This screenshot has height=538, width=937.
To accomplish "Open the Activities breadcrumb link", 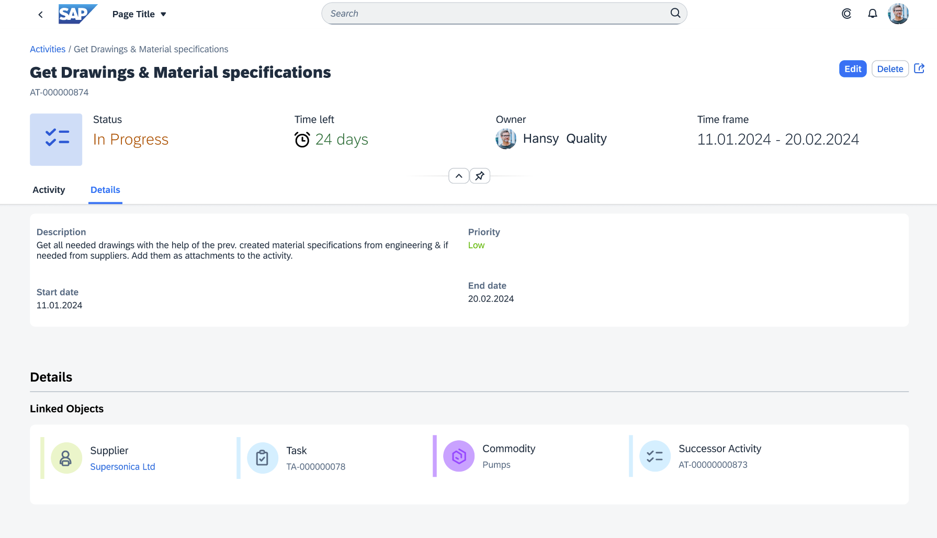I will pyautogui.click(x=47, y=49).
